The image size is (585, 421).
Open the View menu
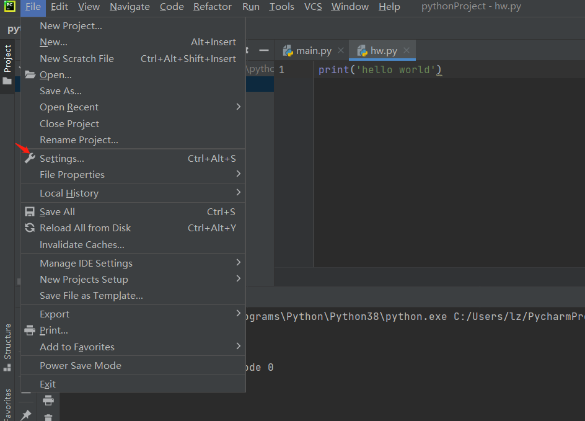tap(89, 7)
